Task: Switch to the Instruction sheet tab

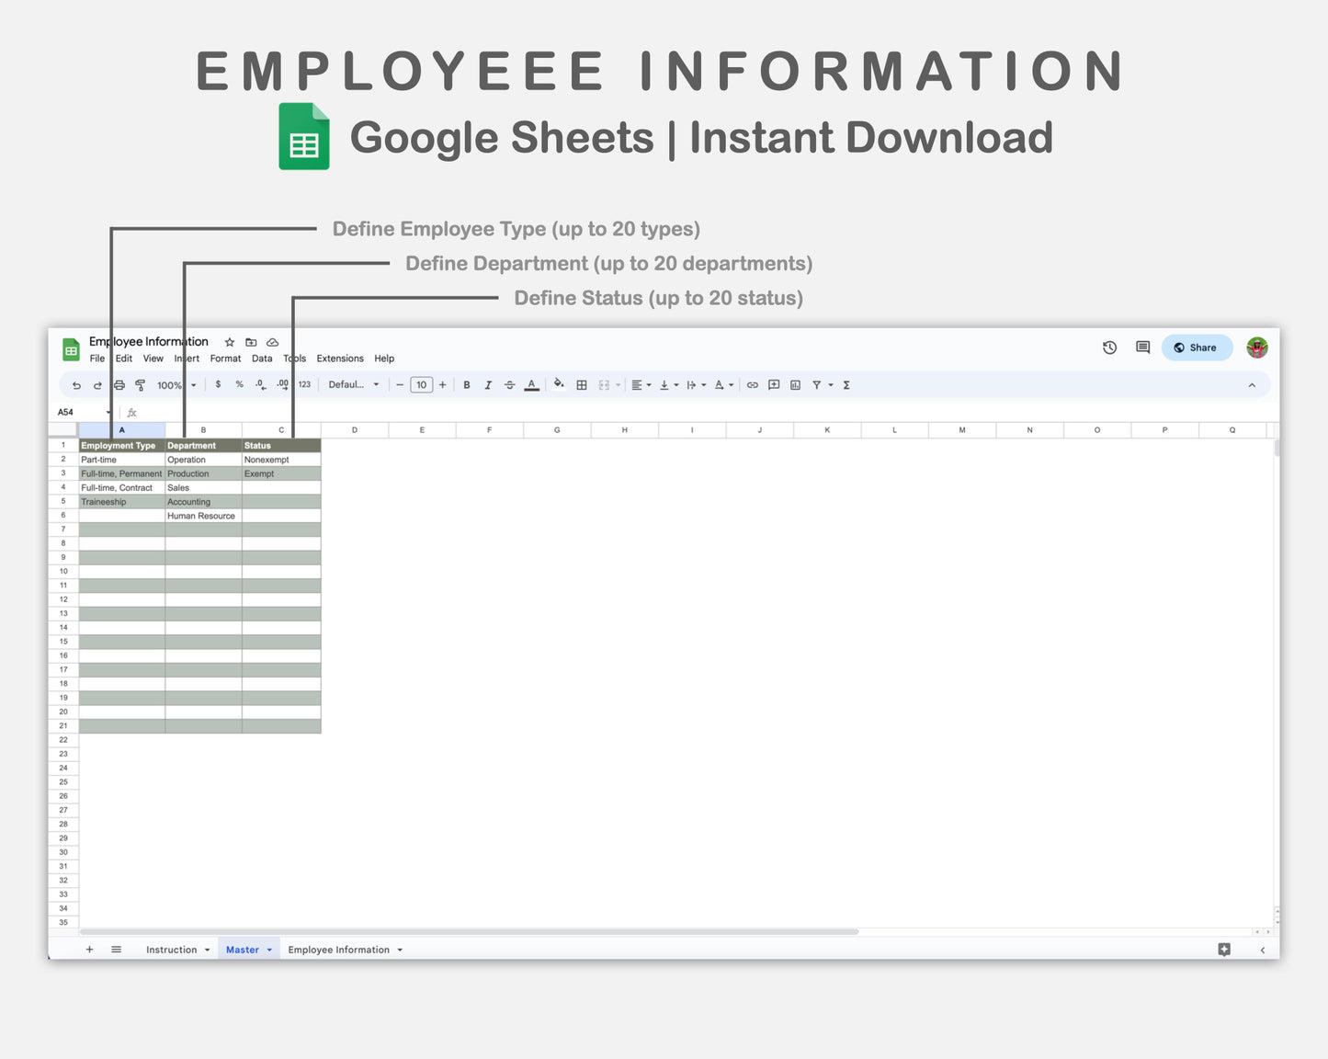Action: click(x=172, y=949)
